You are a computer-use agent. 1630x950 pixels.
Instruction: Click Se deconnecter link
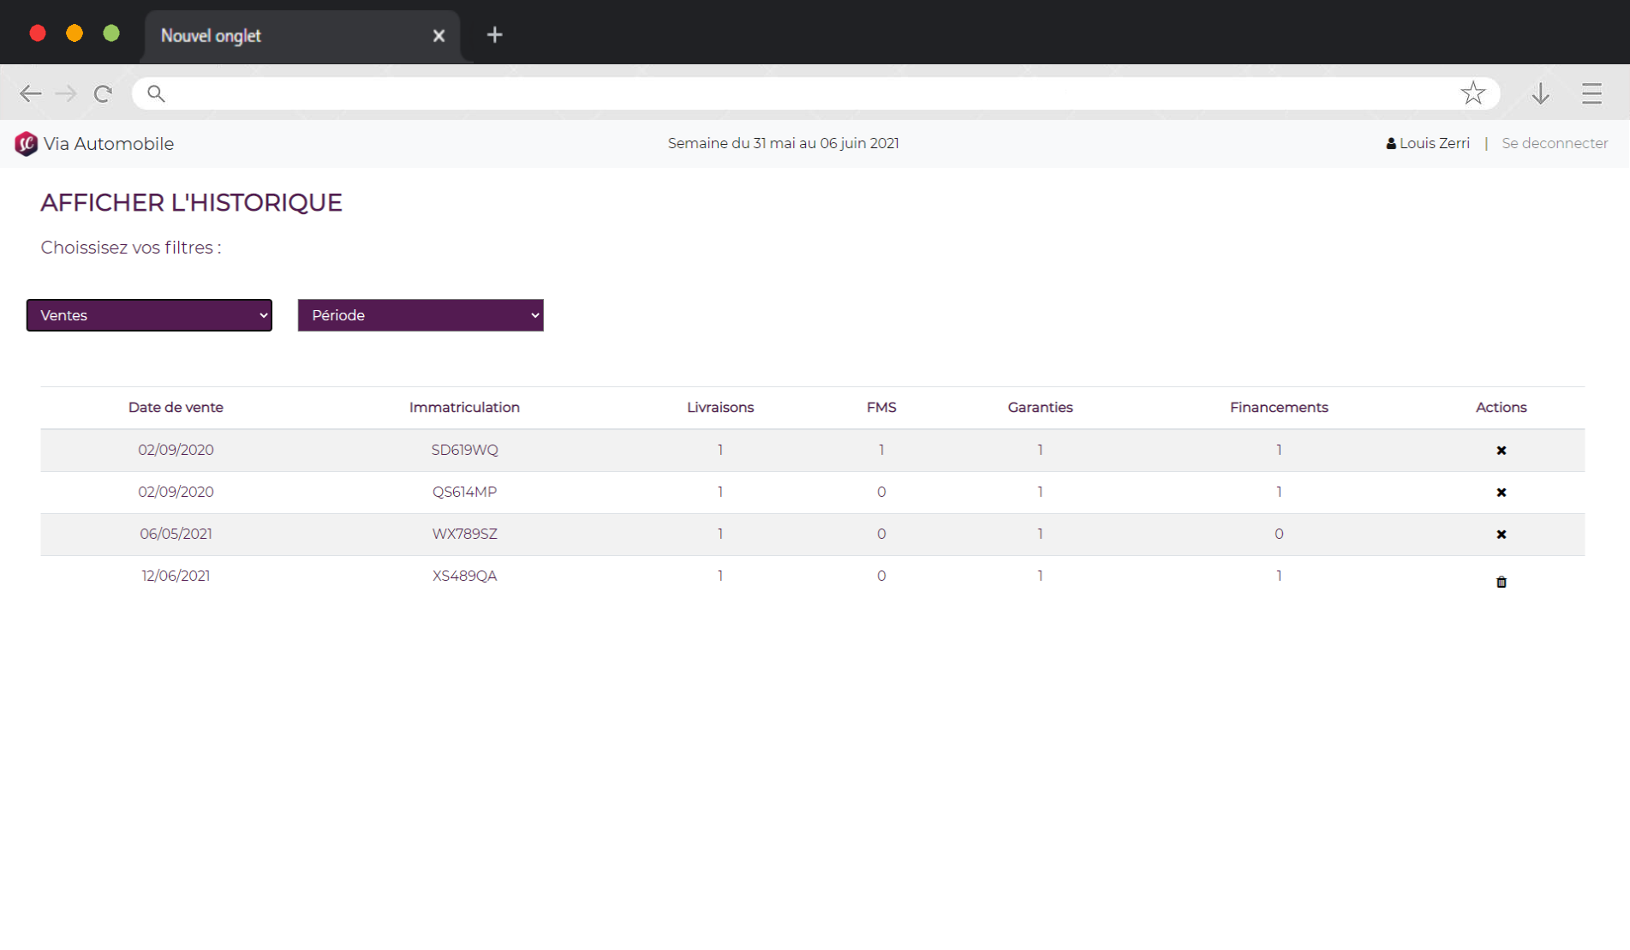pos(1554,144)
